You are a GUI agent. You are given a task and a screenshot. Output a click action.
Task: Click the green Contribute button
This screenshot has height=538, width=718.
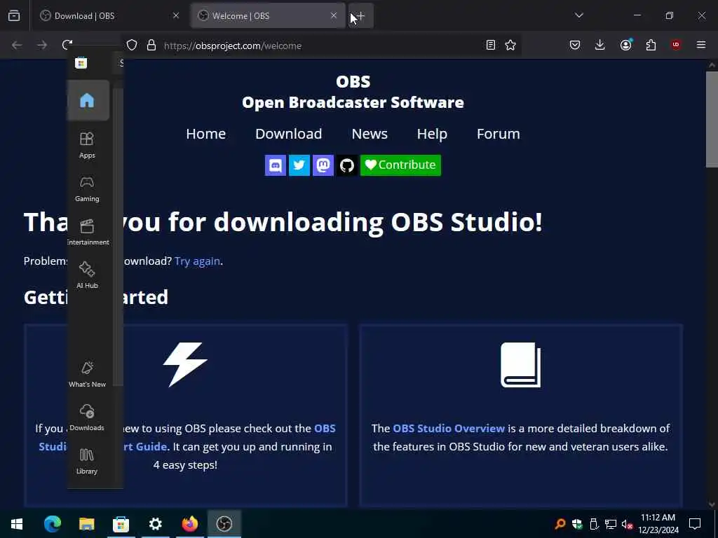point(400,165)
